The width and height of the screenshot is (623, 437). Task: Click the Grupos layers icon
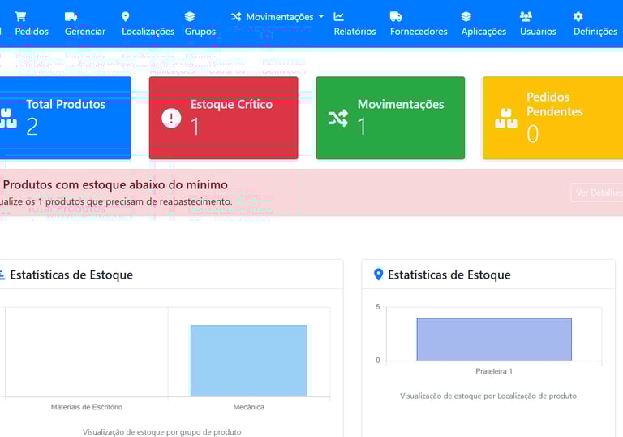190,16
